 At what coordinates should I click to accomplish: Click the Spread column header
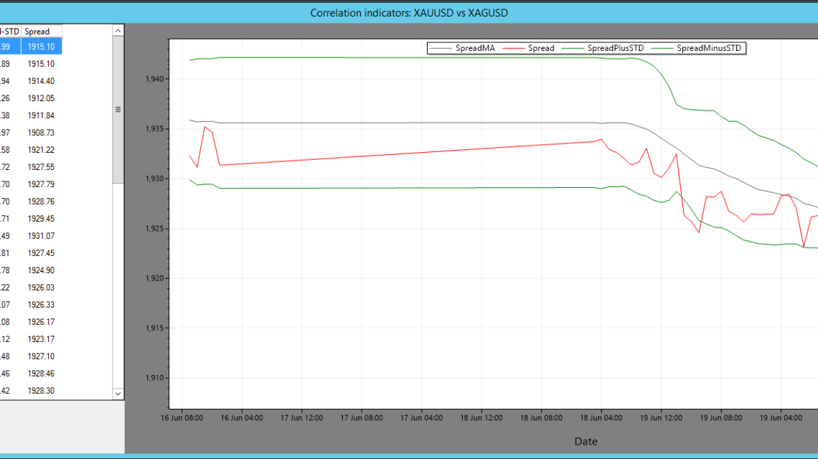41,32
